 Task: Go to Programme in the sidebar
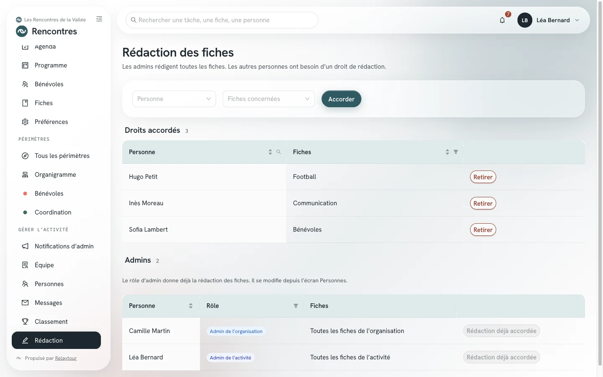pyautogui.click(x=56, y=65)
